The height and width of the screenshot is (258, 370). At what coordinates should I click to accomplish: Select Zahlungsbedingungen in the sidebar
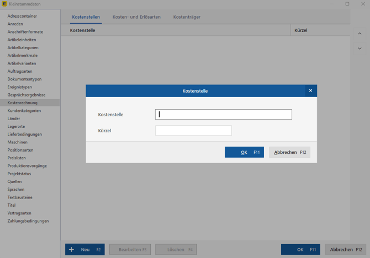point(28,221)
